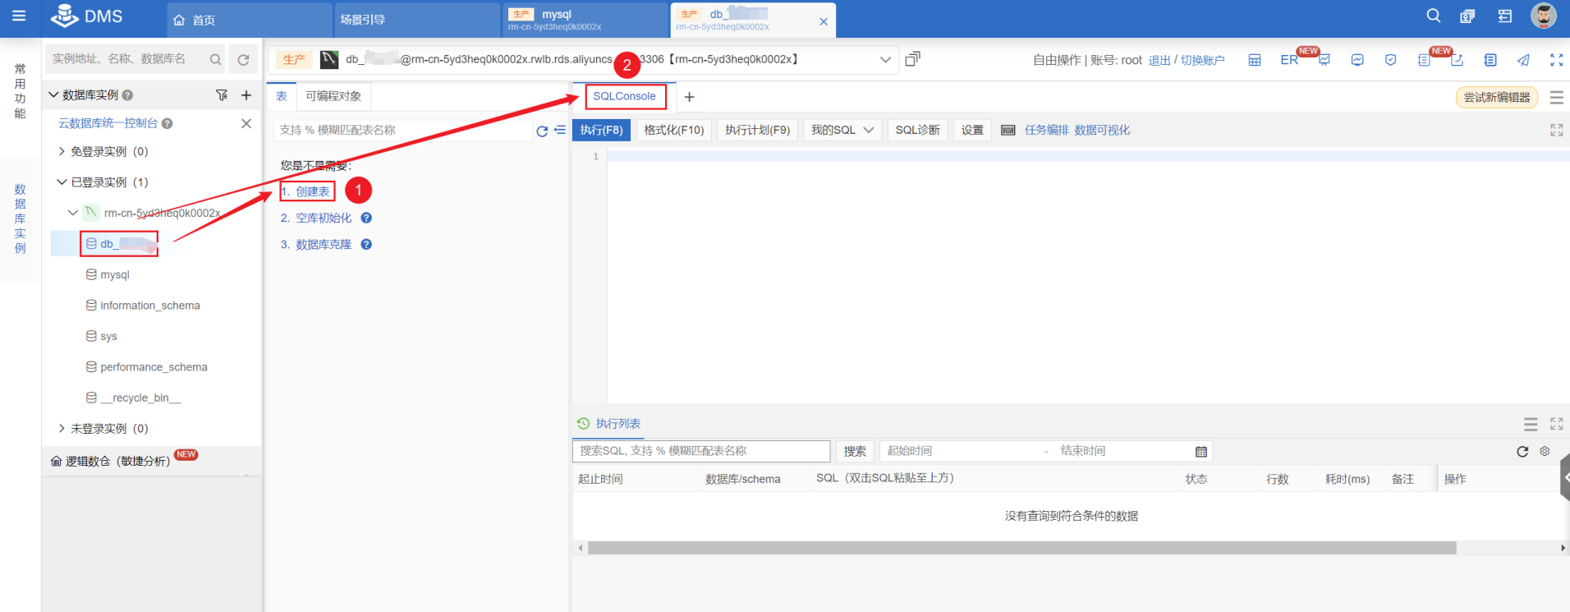Screen dimensions: 1570x612
Task: Click the 切换账户 link
Action: 1202,60
